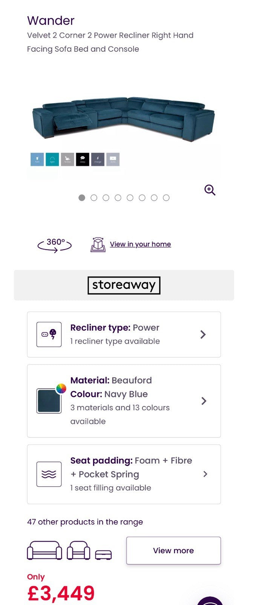
Task: Click the storeaway banner
Action: pyautogui.click(x=124, y=285)
